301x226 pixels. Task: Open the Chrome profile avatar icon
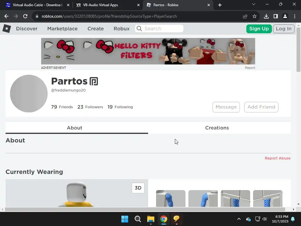[x=285, y=16]
